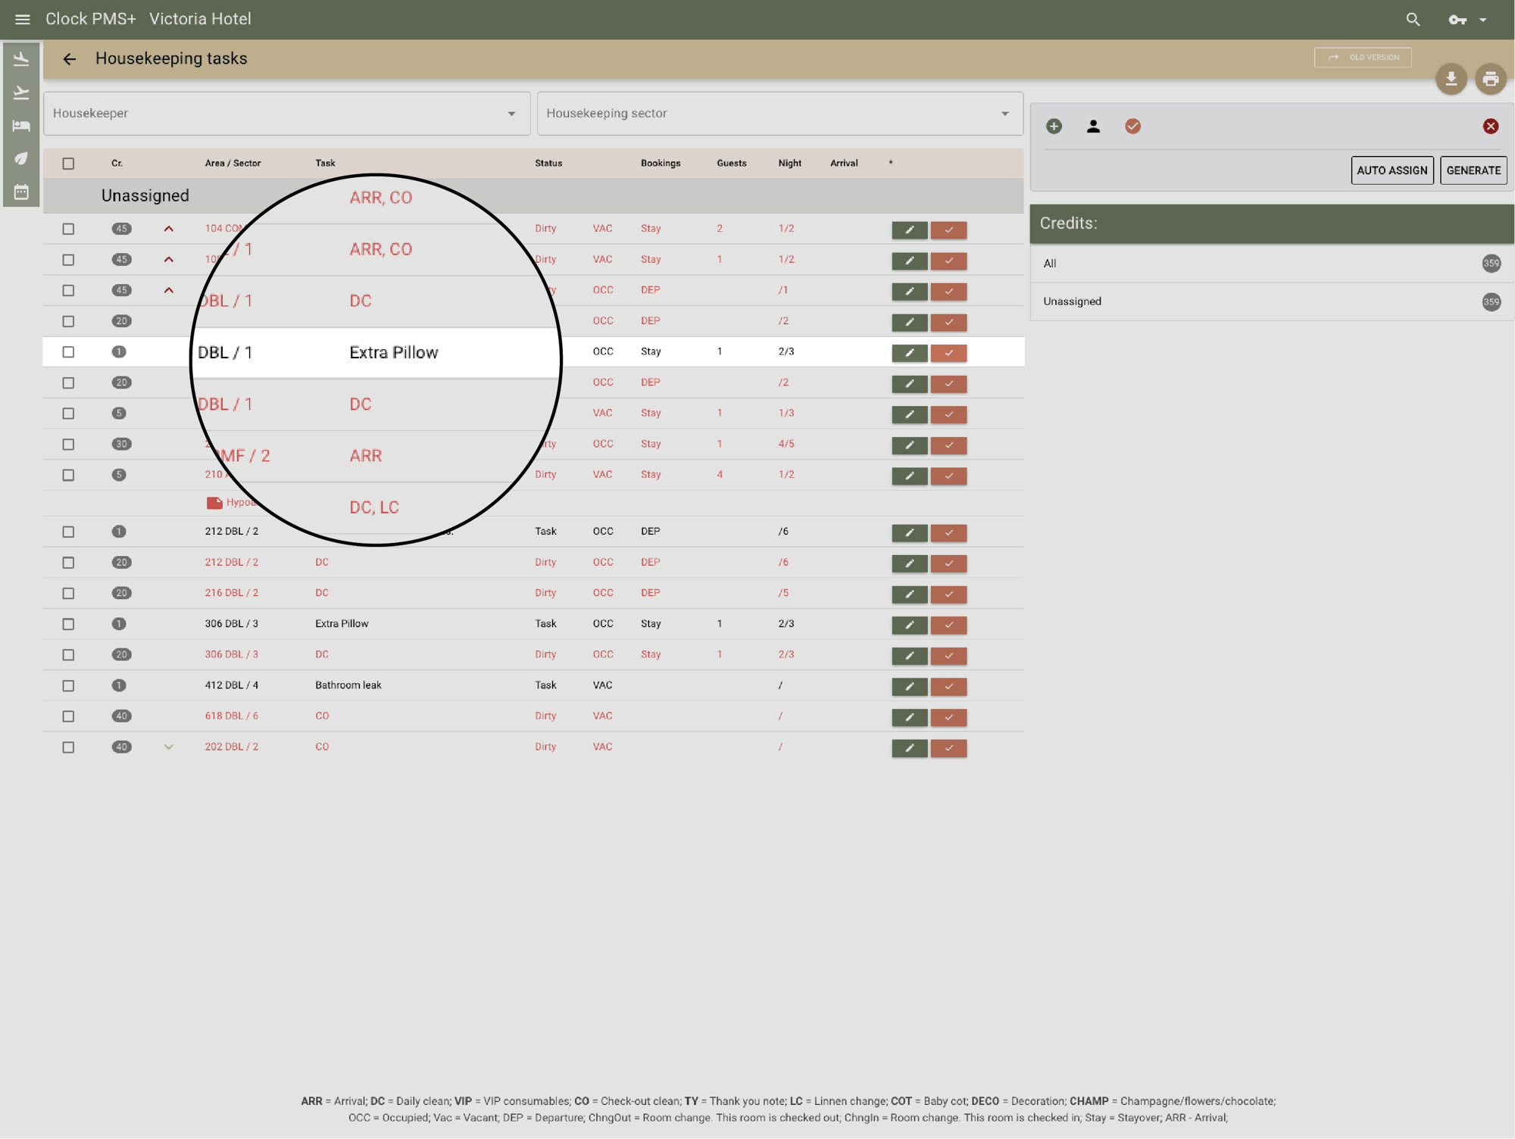Open the Housekeeping sector dropdown
The height and width of the screenshot is (1139, 1515).
point(779,114)
